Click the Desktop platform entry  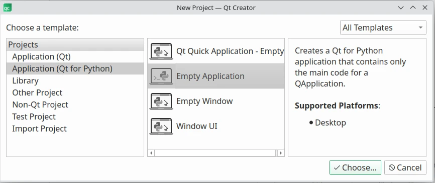pyautogui.click(x=331, y=122)
